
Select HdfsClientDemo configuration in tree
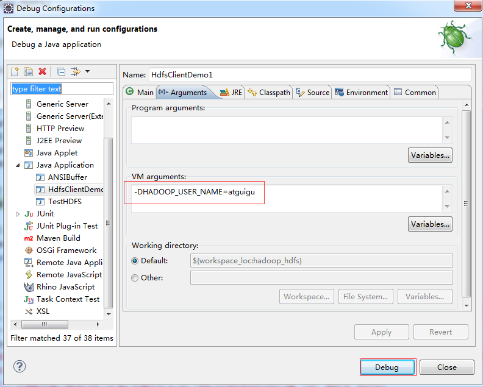[69, 190]
